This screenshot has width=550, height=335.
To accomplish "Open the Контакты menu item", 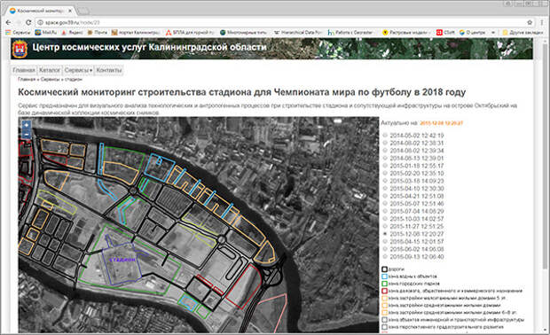I will tap(109, 70).
